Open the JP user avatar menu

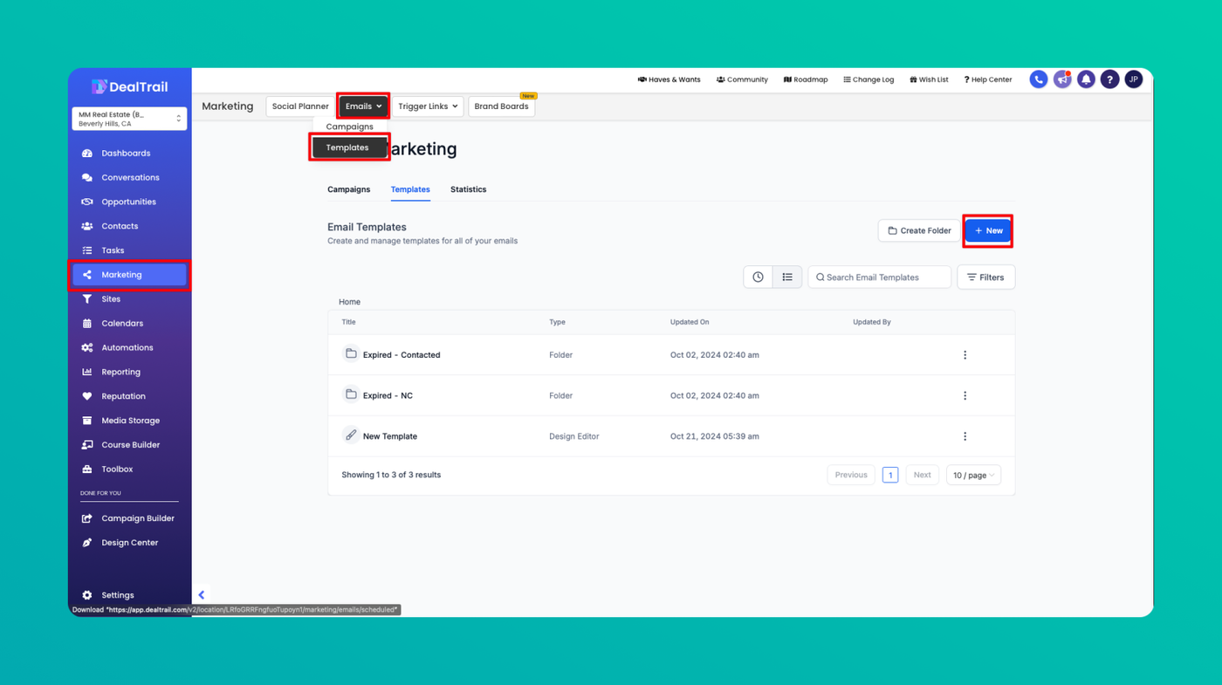1133,79
